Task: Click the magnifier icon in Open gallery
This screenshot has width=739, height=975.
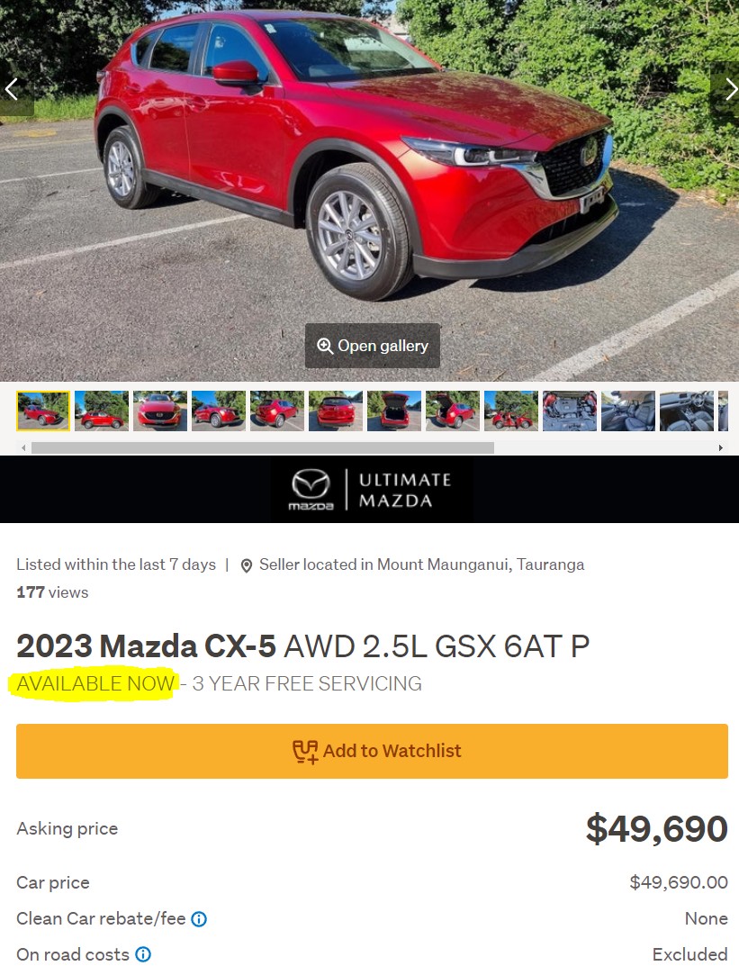Action: (x=324, y=346)
